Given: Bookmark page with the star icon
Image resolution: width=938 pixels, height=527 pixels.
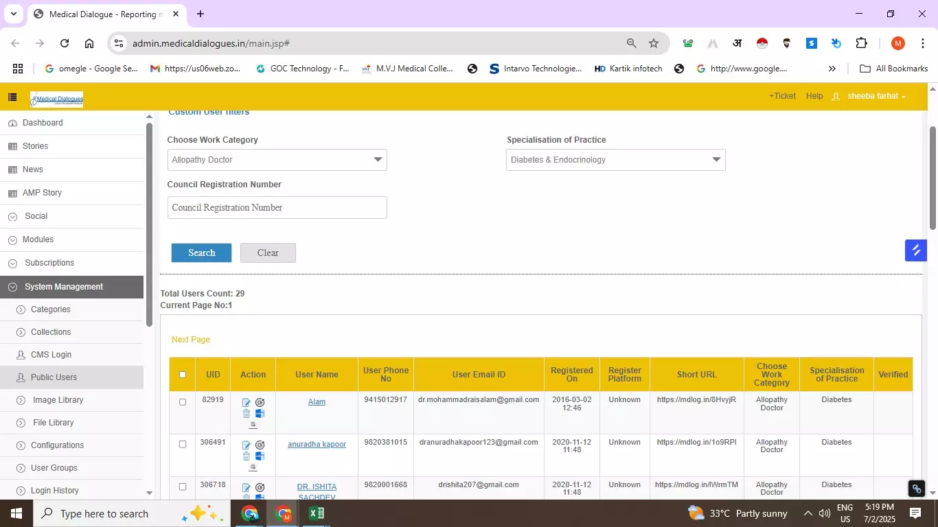Looking at the screenshot, I should coord(654,43).
